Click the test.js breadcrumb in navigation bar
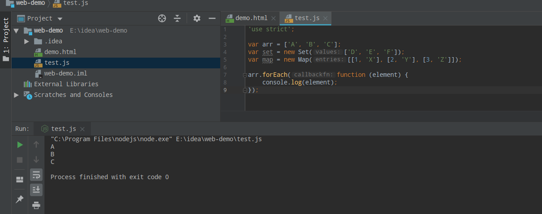The image size is (542, 214). (70, 3)
